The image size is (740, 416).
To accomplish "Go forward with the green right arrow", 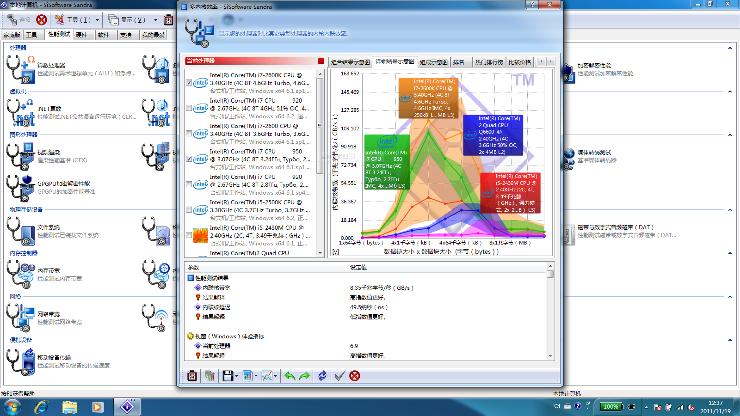I will click(304, 376).
